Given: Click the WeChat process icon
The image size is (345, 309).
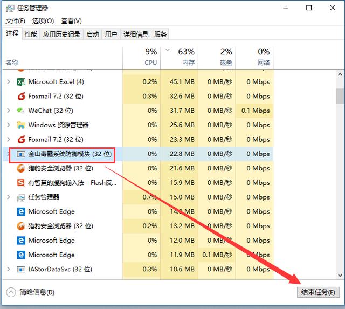Looking at the screenshot, I should [21, 111].
